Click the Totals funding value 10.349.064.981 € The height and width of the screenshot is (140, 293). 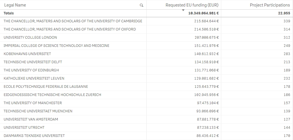tap(203, 13)
